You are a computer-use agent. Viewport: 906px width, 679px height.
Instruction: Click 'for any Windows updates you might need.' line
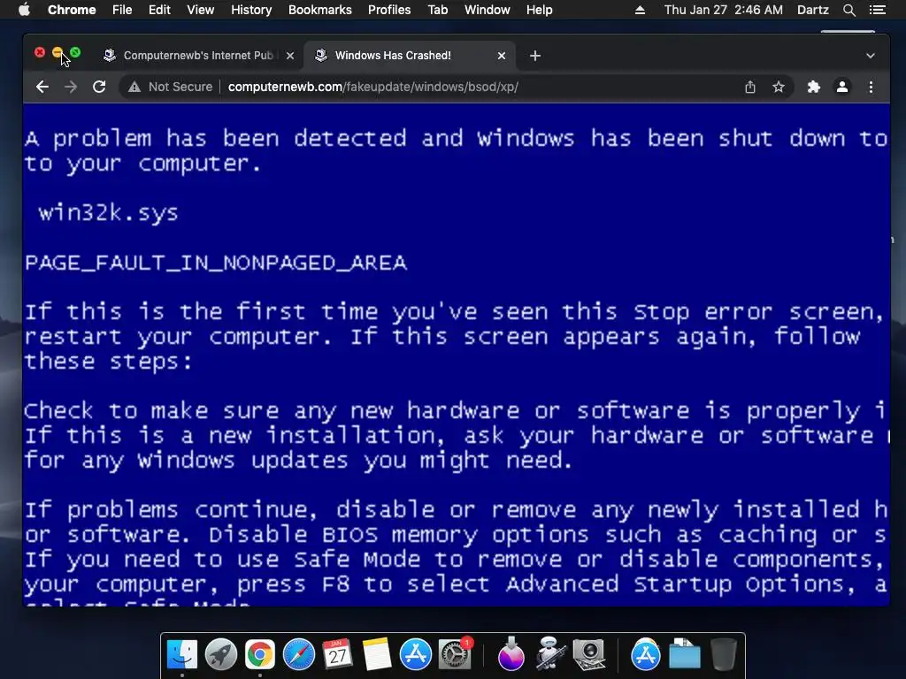point(298,460)
